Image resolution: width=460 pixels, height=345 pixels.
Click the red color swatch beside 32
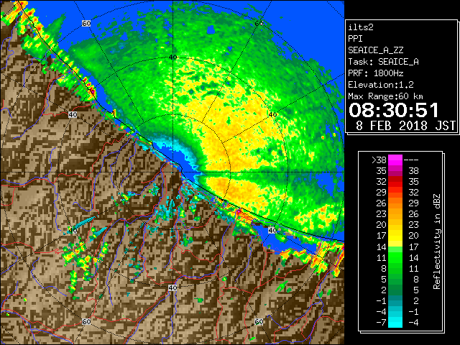[395, 182]
